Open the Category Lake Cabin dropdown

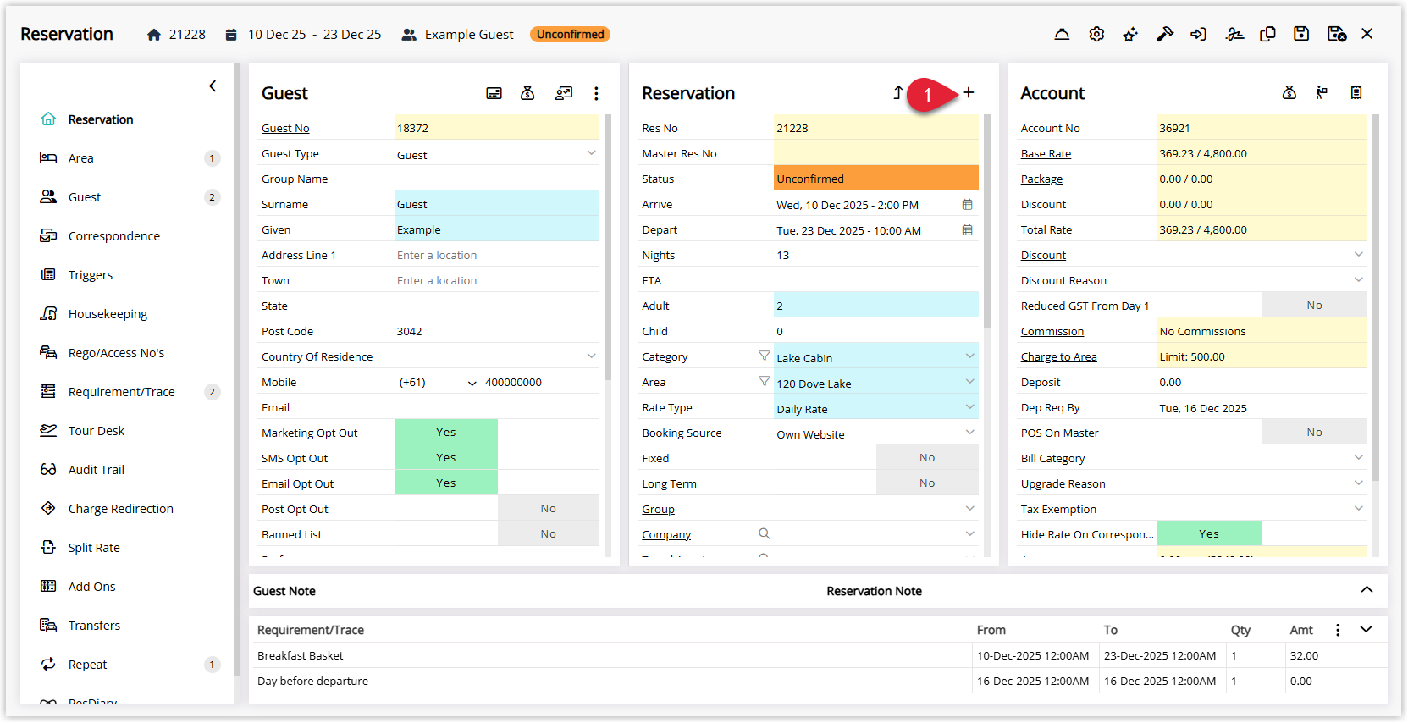tap(969, 356)
